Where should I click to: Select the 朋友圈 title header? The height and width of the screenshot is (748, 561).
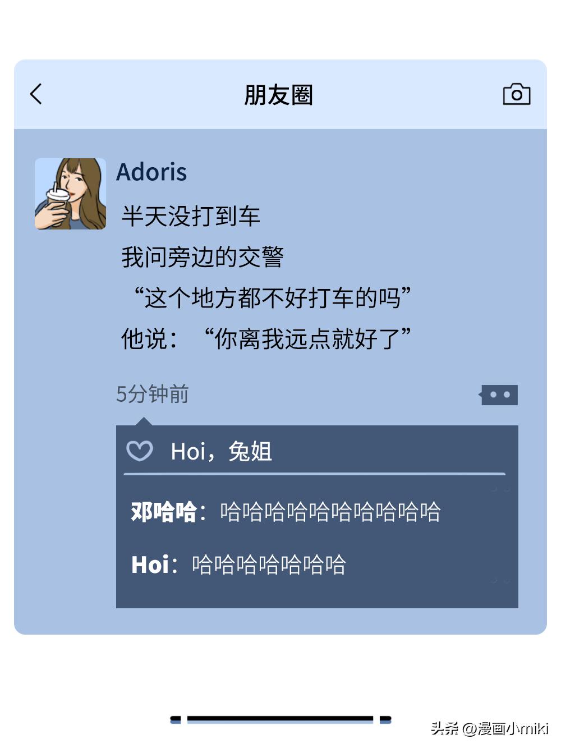pyautogui.click(x=278, y=95)
